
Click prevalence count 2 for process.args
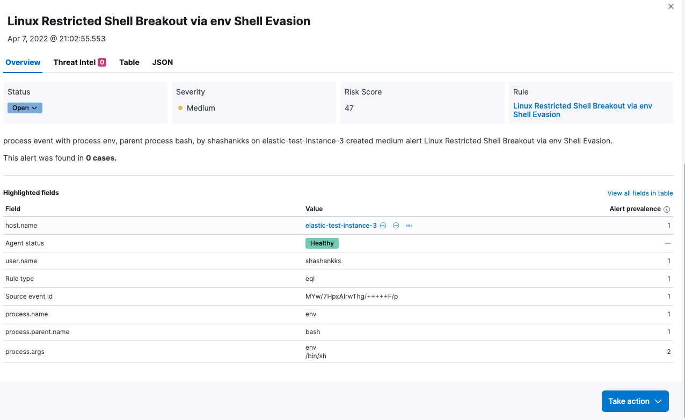[x=669, y=352]
